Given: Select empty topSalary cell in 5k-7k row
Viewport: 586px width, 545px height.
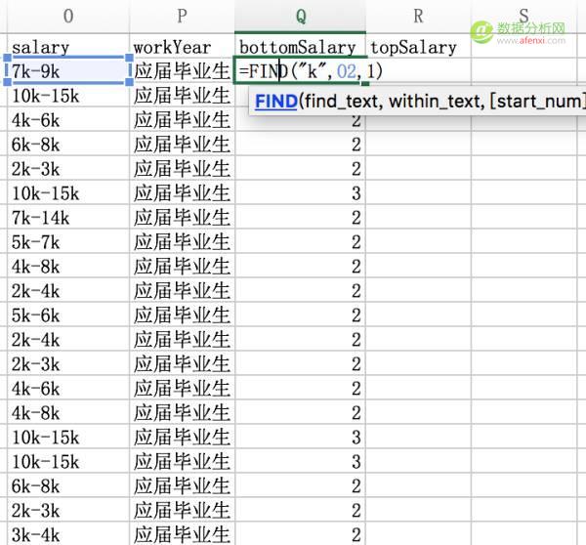Looking at the screenshot, I should [x=418, y=241].
